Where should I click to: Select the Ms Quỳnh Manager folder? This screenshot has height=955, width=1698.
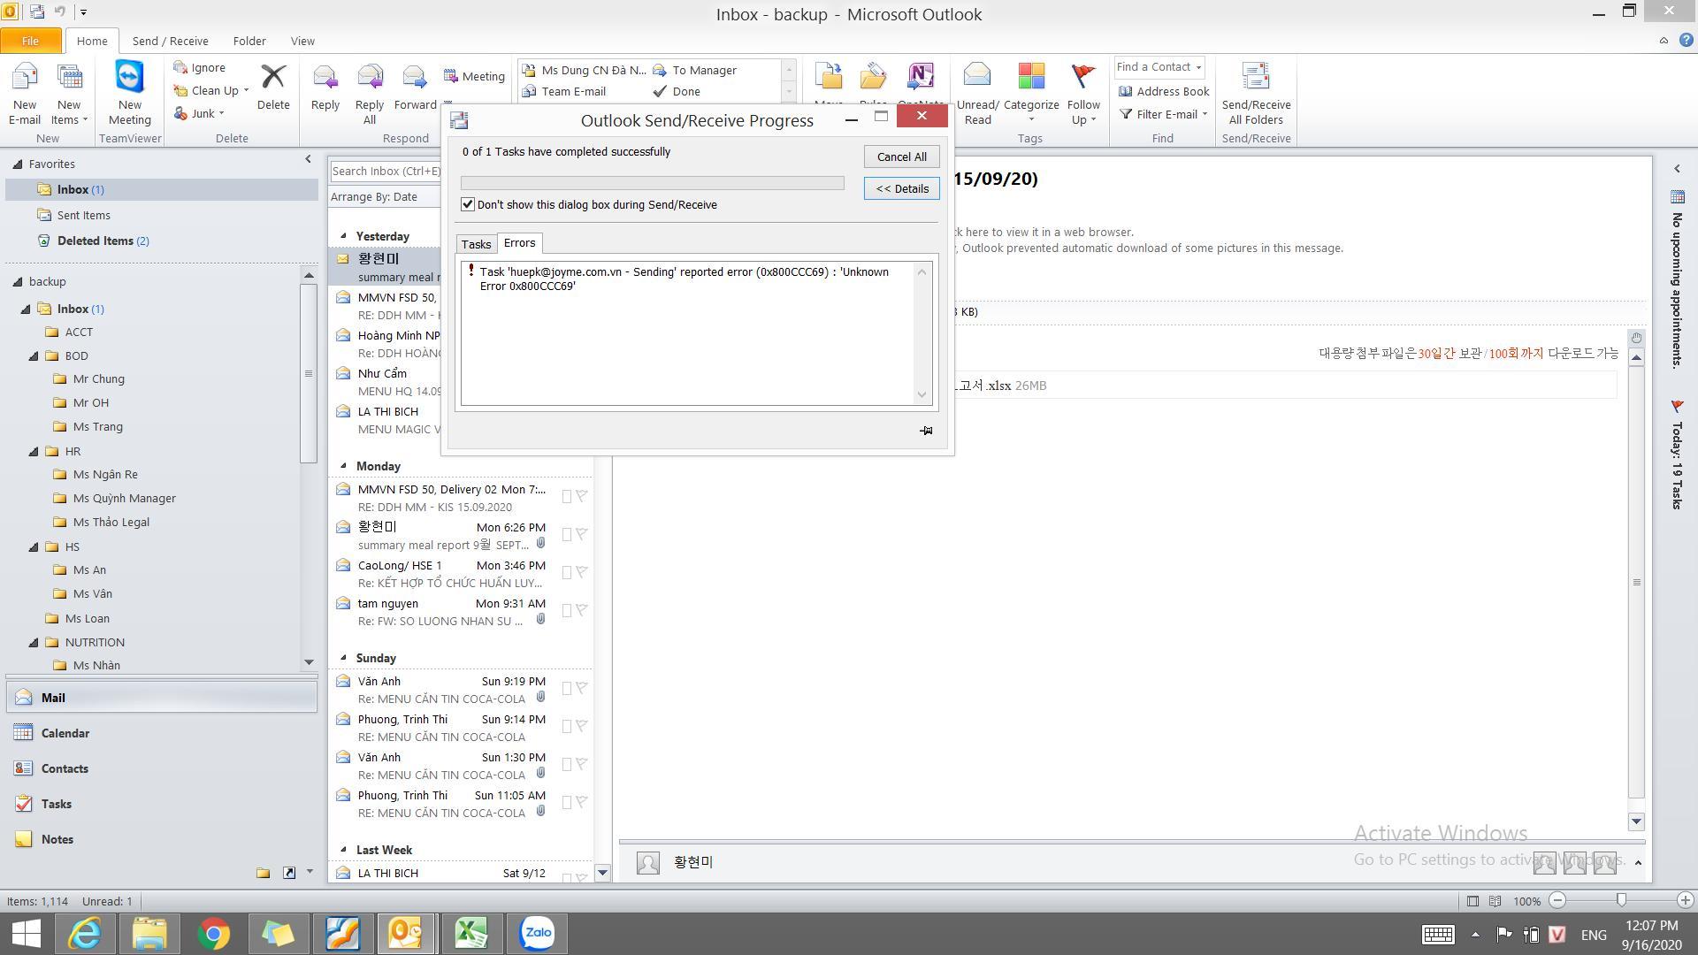tap(124, 499)
